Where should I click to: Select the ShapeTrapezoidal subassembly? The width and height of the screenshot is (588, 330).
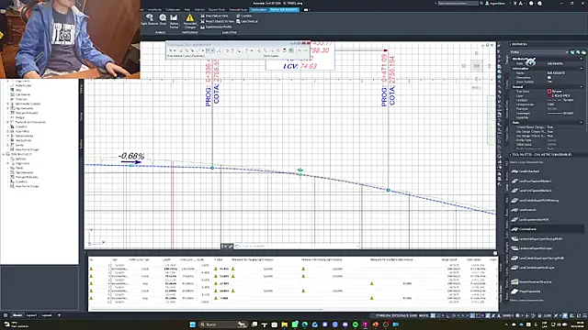pos(526,291)
